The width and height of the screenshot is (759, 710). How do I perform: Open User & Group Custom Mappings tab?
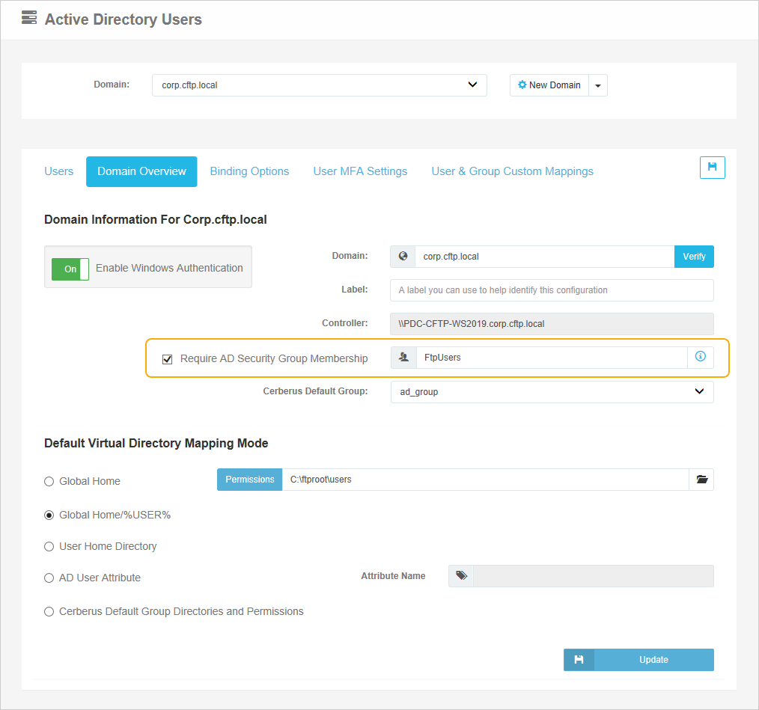pyautogui.click(x=512, y=171)
